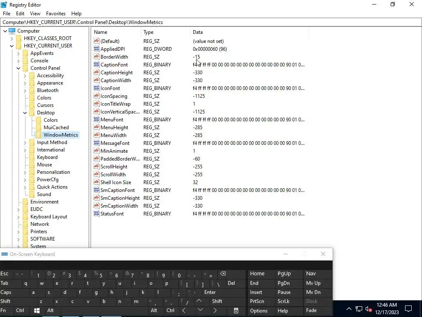Expand the Accessibility node
Screen dimensions: 422x317
tap(25, 76)
